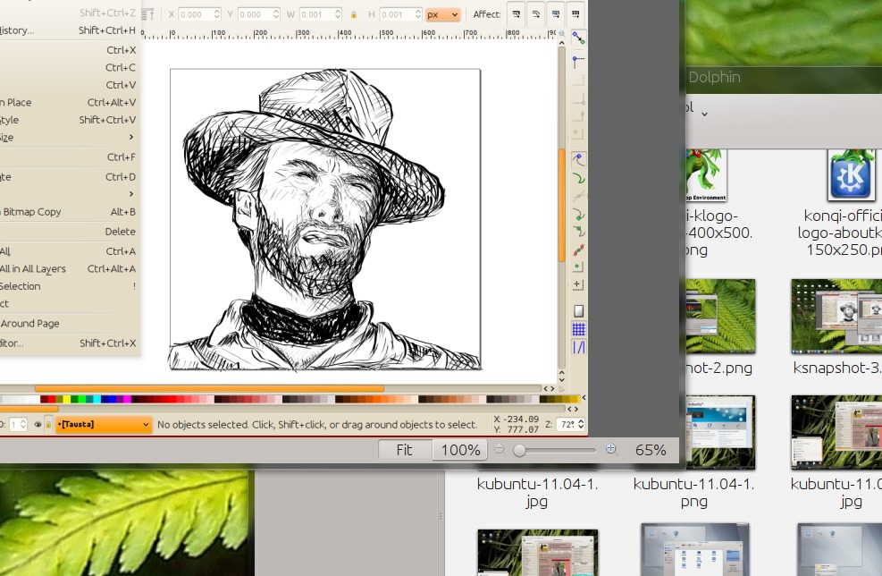
Task: Click fourth Affect icon: move patterns
Action: pos(575,14)
